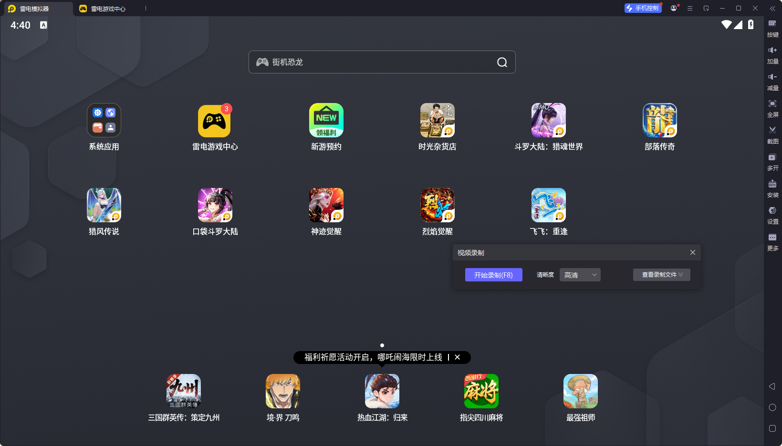The width and height of the screenshot is (782, 446).
Task: Click the 街机恐龙 search field
Action: (382, 62)
